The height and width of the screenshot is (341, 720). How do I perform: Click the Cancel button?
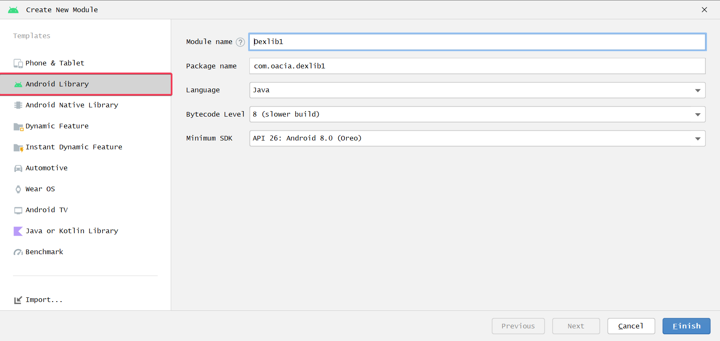631,326
